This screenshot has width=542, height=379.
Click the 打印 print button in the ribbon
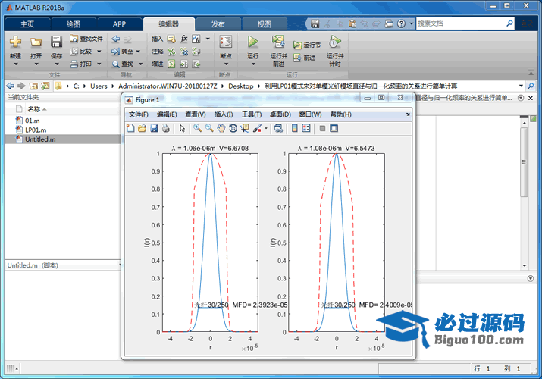(81, 64)
